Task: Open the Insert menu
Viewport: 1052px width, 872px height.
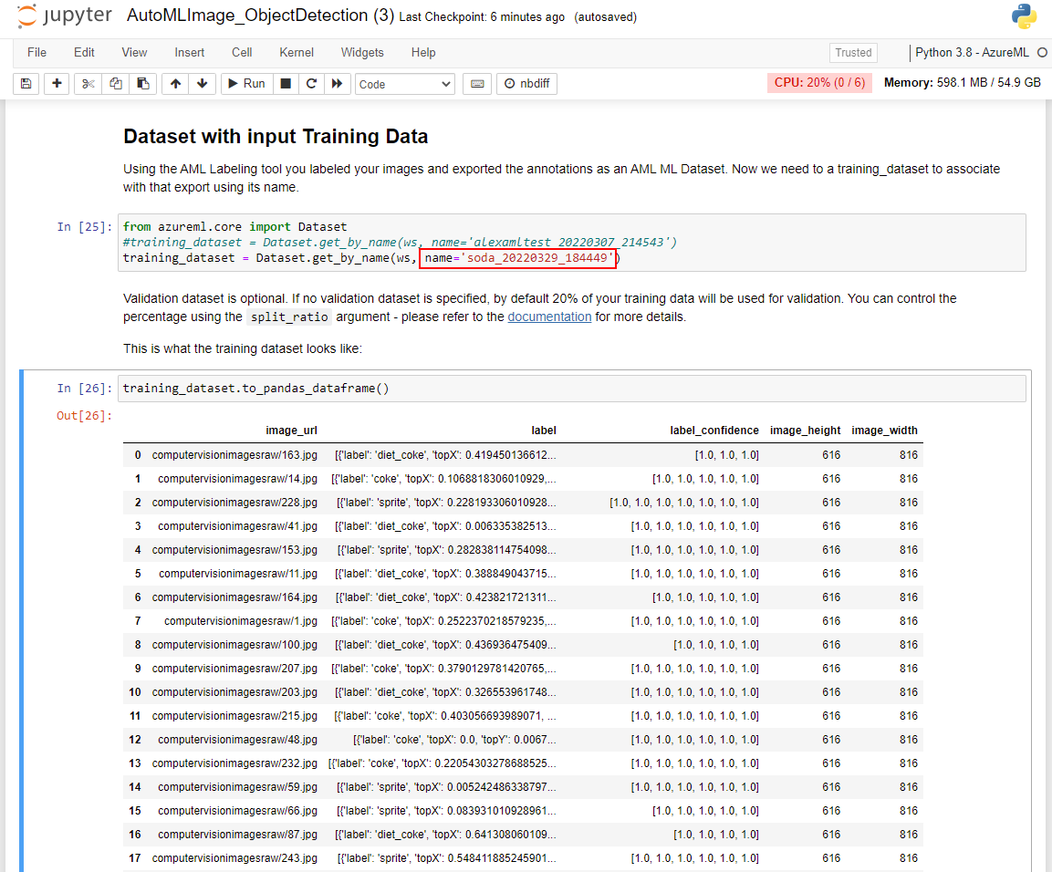Action: pos(189,52)
